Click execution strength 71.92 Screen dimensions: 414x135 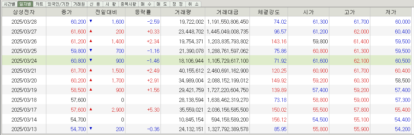(280, 61)
